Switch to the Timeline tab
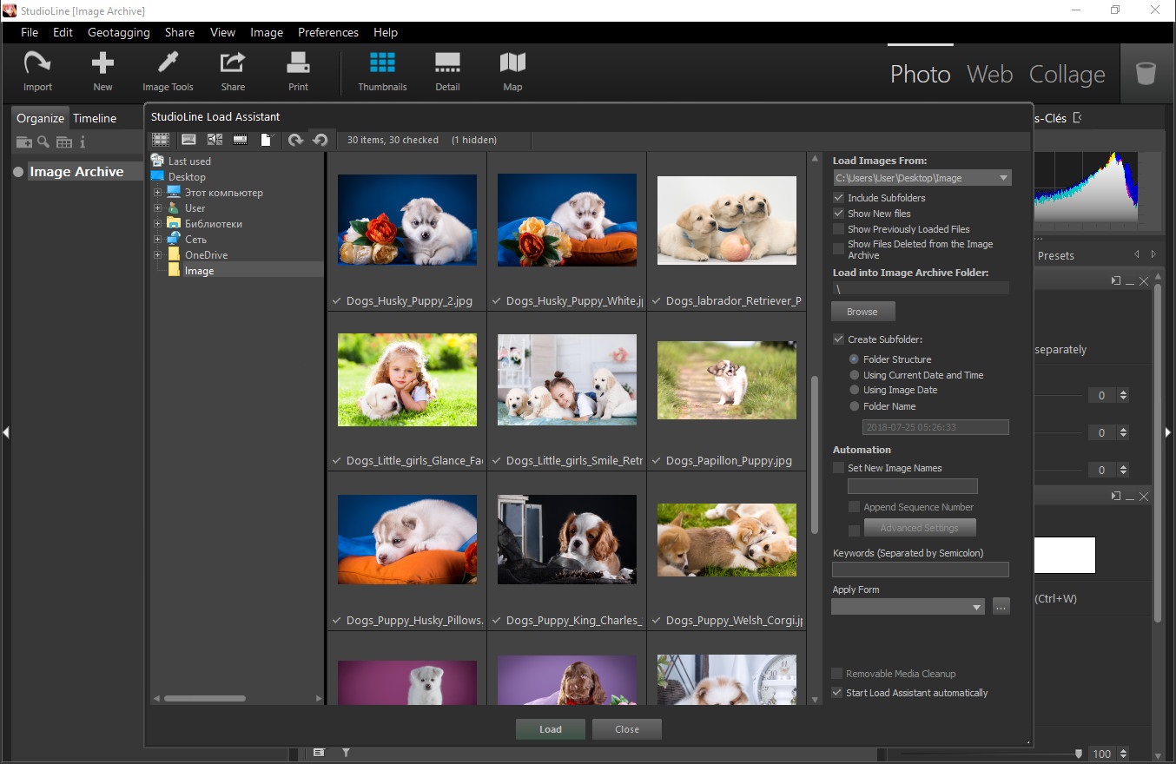Viewport: 1176px width, 764px height. [x=95, y=118]
